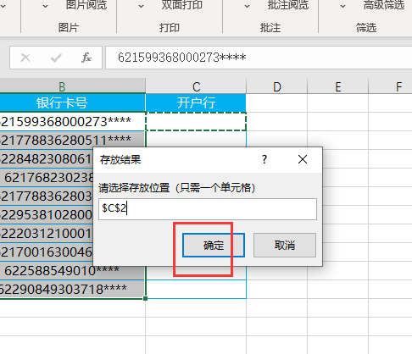Click the 筛选 ribbon group label
The width and height of the screenshot is (412, 354).
366,28
